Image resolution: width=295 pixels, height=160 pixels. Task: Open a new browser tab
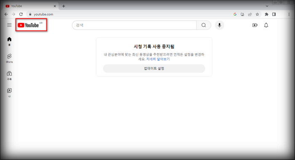[x=64, y=6]
